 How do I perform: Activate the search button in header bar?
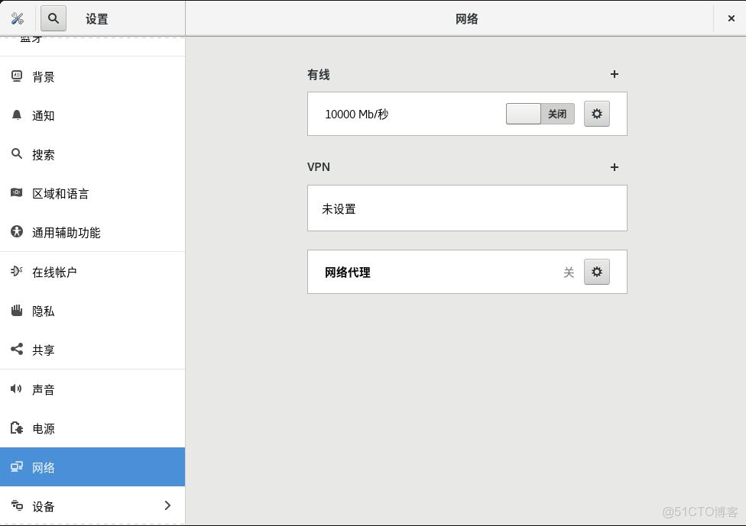point(53,18)
